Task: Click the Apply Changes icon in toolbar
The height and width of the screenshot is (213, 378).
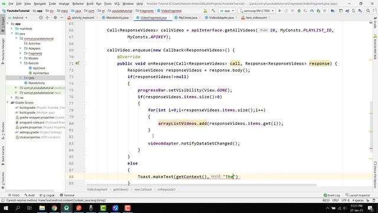Action: (286, 11)
